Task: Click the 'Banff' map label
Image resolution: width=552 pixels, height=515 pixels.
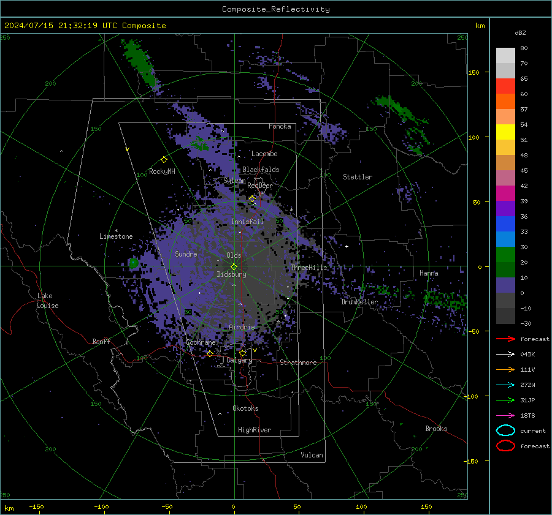Action: [101, 341]
